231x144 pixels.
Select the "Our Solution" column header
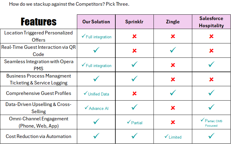[96, 22]
